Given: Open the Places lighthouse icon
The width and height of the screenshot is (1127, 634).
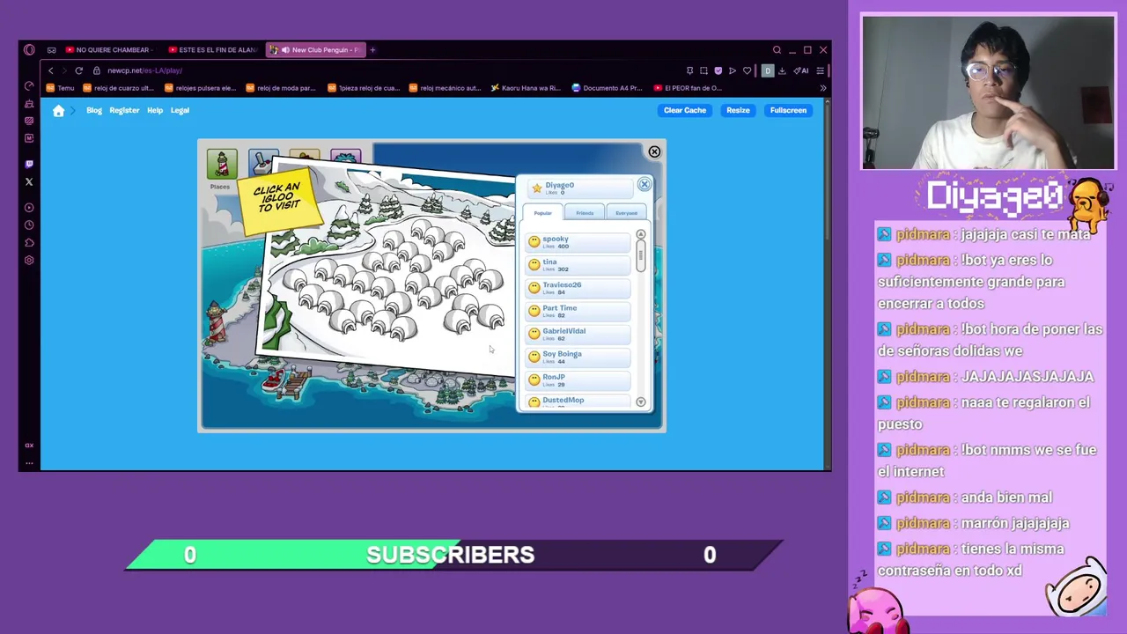Looking at the screenshot, I should pos(222,165).
